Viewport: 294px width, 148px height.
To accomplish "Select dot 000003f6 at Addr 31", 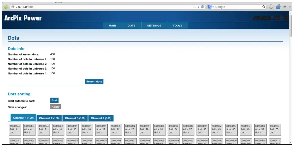I will [x=159, y=130].
